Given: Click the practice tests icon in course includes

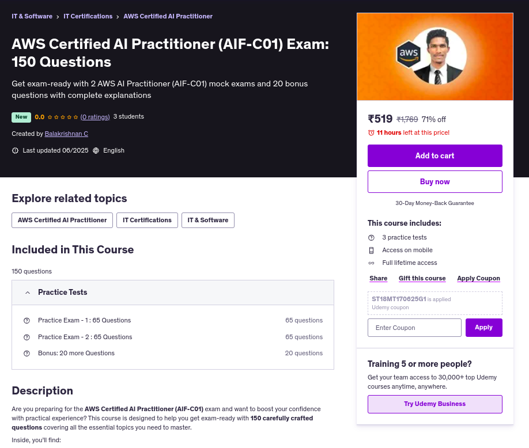Looking at the screenshot, I should (x=371, y=237).
